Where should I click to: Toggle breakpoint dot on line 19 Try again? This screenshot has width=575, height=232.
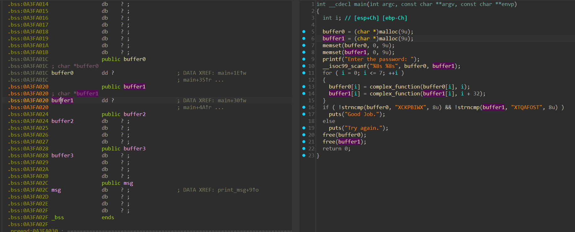[304, 128]
